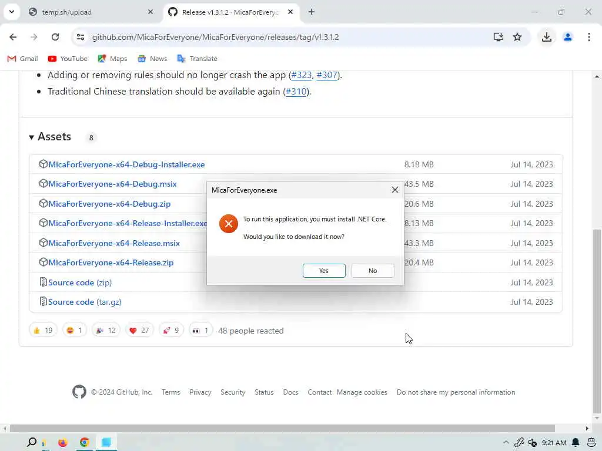The image size is (602, 451).
Task: Download MicaForEveryone-x64-Debug.zip
Action: (x=109, y=204)
